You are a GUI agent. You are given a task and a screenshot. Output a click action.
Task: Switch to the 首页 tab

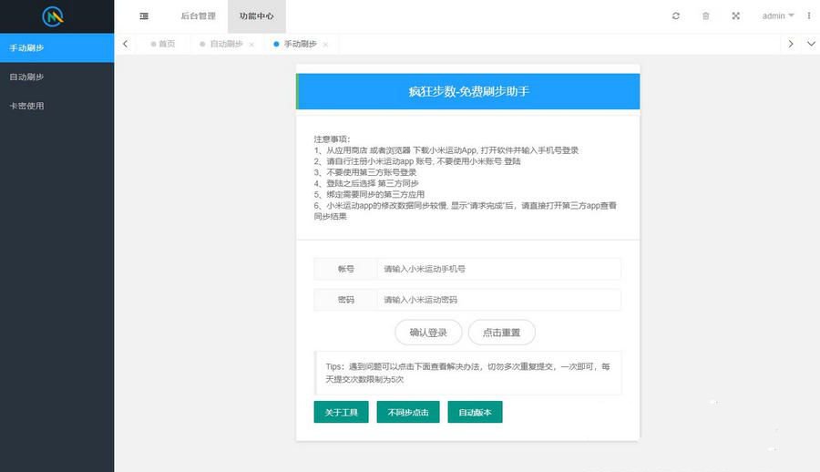pyautogui.click(x=163, y=44)
